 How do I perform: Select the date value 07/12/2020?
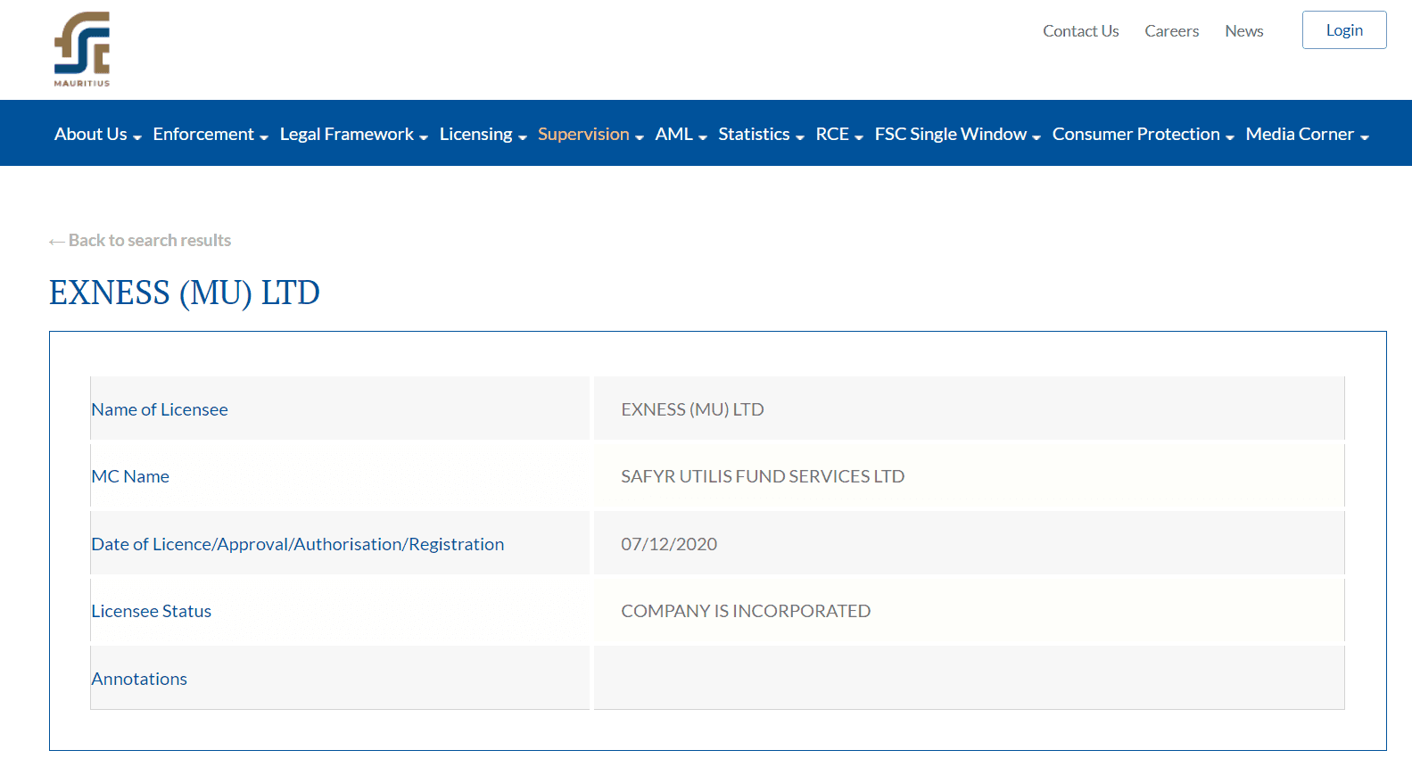pyautogui.click(x=669, y=544)
